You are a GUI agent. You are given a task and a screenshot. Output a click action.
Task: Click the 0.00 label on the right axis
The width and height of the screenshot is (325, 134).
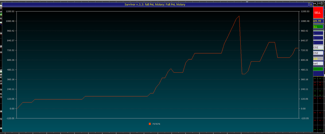click(304, 109)
